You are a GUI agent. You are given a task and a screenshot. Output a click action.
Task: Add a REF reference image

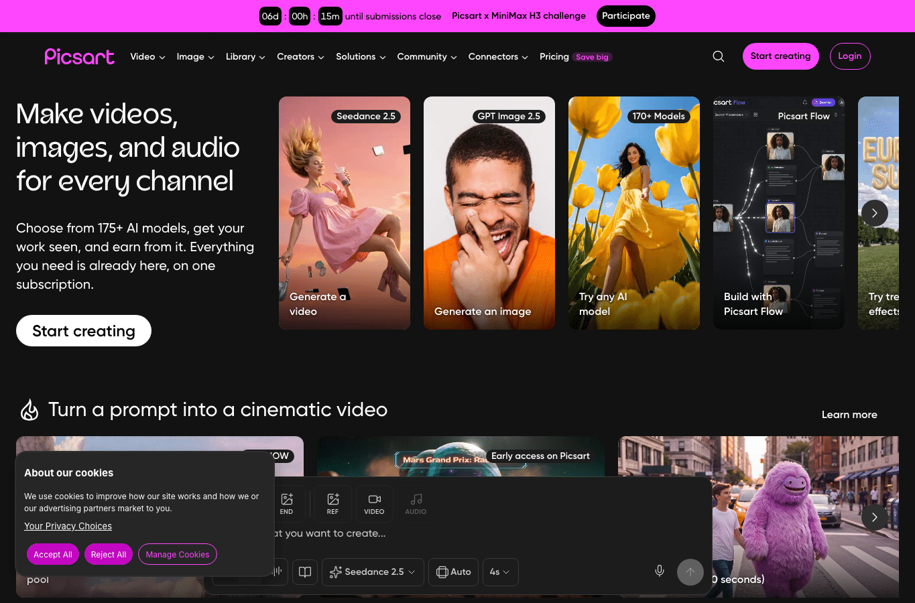(x=332, y=504)
